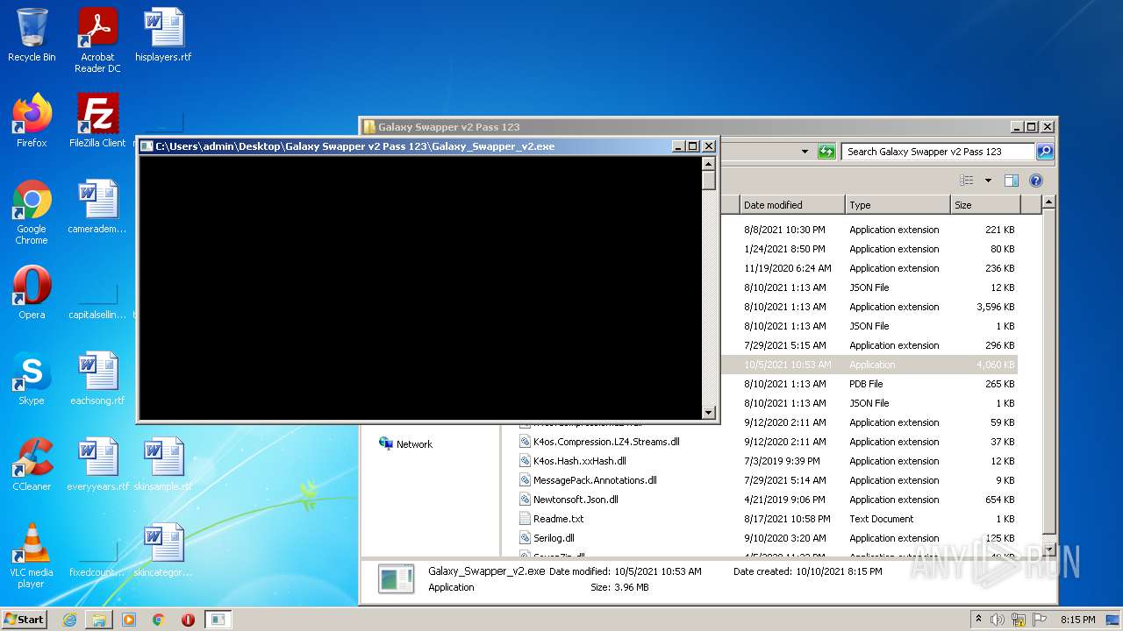
Task: Open skinsample.rtf document
Action: (163, 464)
